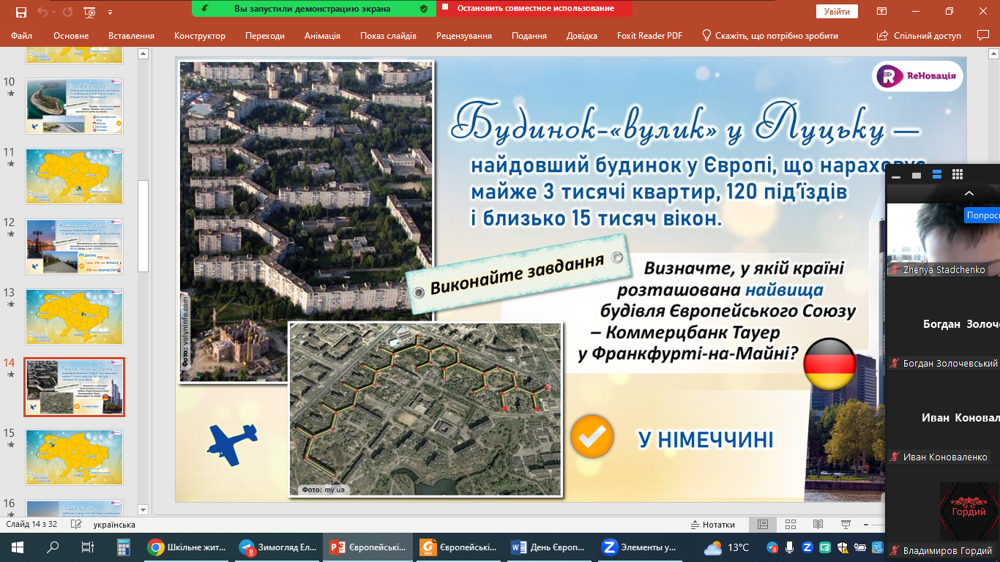This screenshot has height=562, width=1000.
Task: Click the ReНовація logo on the slide
Action: pos(917,77)
